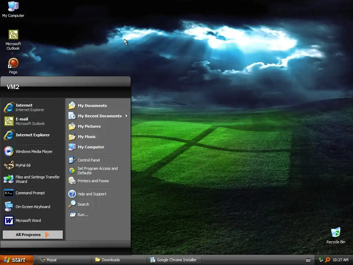This screenshot has width=353, height=265.
Task: Open My Computer desktop icon
Action: (x=13, y=9)
